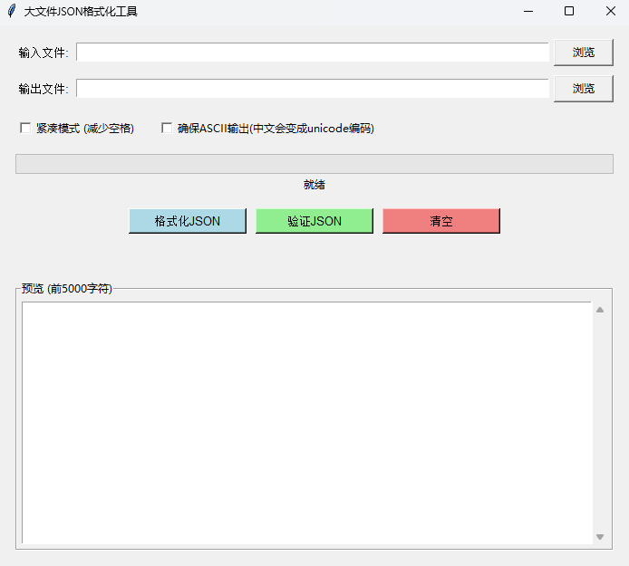Focus the 输出文件 path field
This screenshot has height=566, width=629.
point(312,89)
